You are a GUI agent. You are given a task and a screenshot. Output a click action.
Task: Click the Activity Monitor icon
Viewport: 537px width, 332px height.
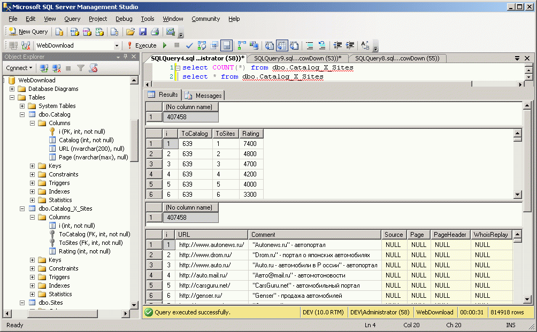click(x=170, y=32)
